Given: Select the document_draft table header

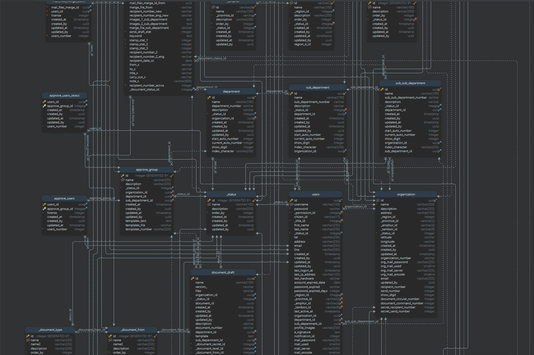Looking at the screenshot, I should tap(223, 272).
